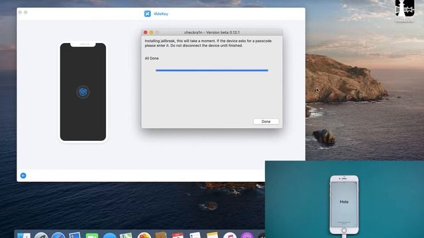Open Mail from the Dock
The height and width of the screenshot is (238, 424).
(x=75, y=235)
